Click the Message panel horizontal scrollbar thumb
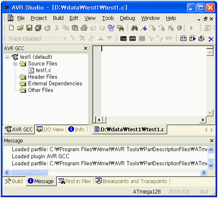Image resolution: width=218 pixels, height=198 pixels. pyautogui.click(x=29, y=172)
